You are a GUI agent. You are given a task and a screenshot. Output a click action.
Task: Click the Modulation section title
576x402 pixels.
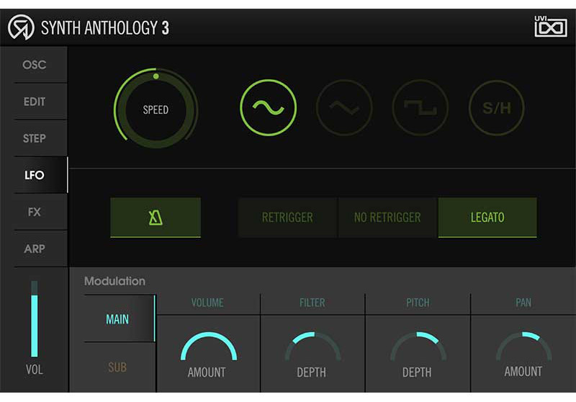pos(114,281)
